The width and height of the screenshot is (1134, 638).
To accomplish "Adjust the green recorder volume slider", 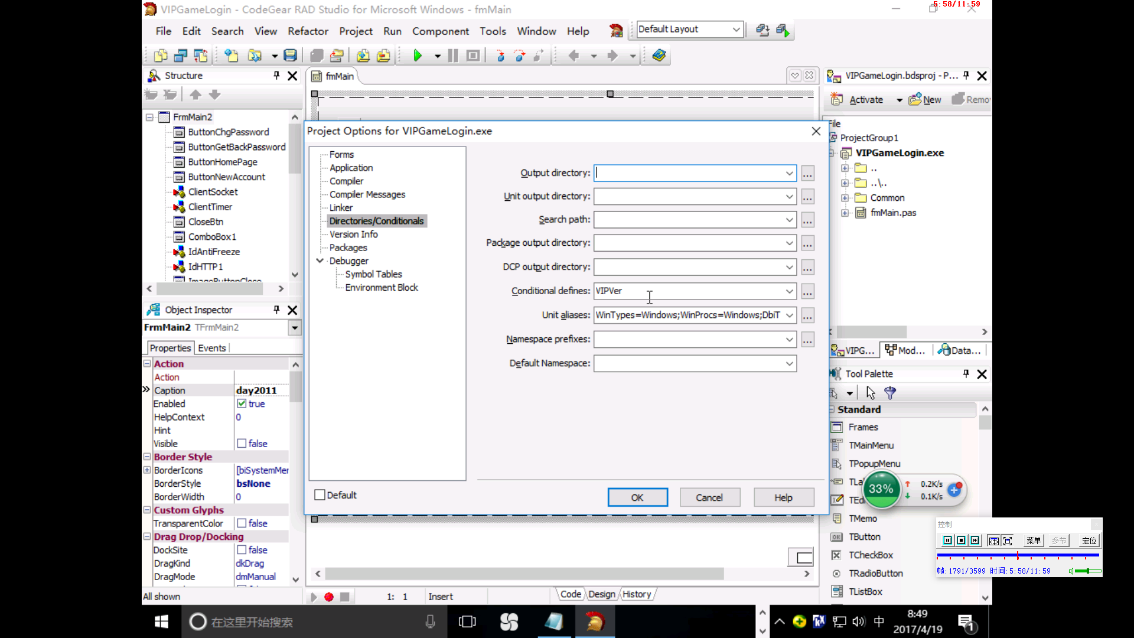I will click(1087, 571).
